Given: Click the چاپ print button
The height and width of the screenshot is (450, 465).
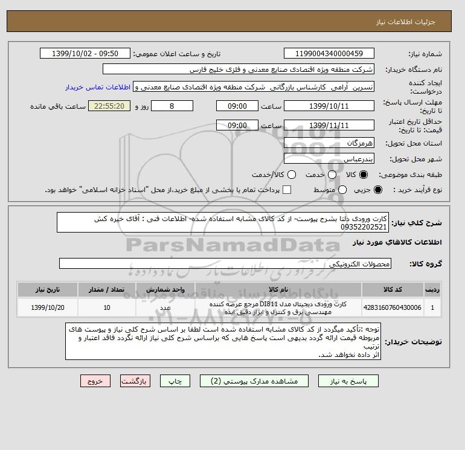Looking at the screenshot, I should (175, 381).
